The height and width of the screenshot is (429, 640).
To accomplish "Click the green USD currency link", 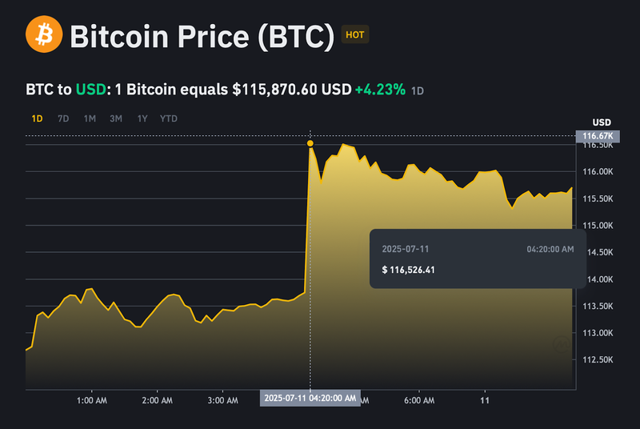I will pos(90,90).
